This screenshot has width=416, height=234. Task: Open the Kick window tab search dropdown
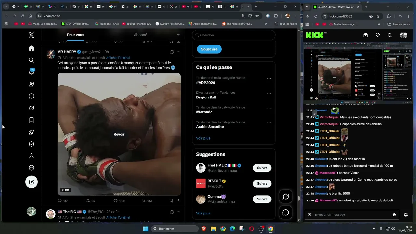tap(307, 7)
